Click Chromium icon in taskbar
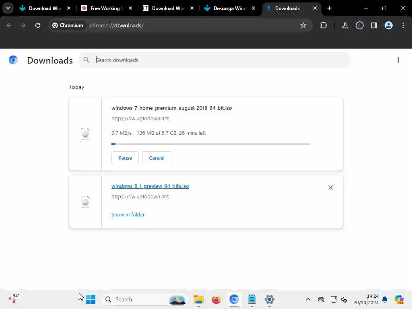Image resolution: width=412 pixels, height=309 pixels. coord(234,299)
